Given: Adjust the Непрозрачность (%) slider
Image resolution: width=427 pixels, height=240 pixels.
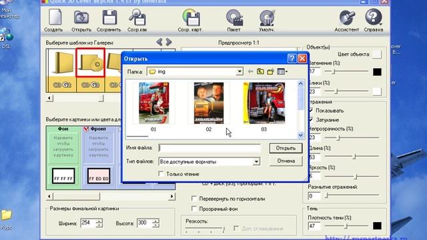Looking at the screenshot, I should pos(338,138).
